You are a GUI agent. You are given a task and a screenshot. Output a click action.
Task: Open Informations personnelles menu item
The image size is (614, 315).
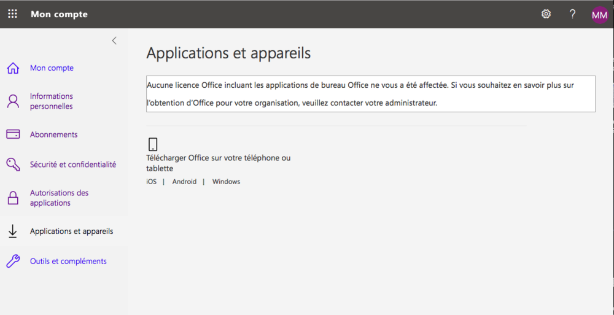[52, 101]
